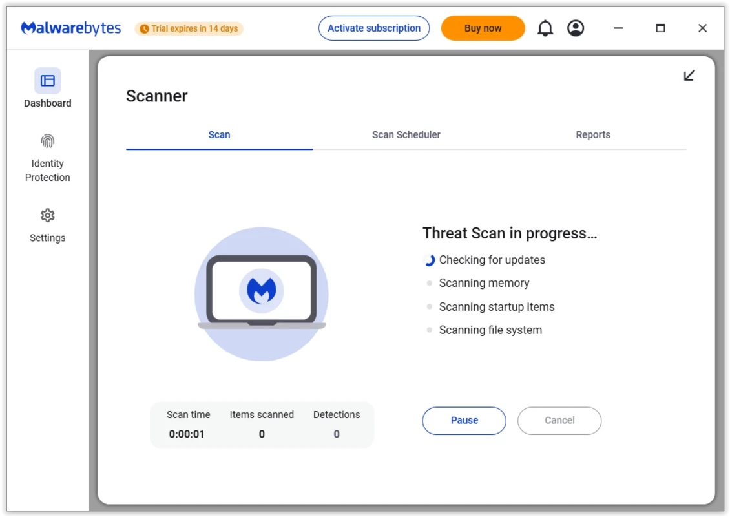Switch to the Scan Scheduler tab
The image size is (730, 517).
click(406, 135)
